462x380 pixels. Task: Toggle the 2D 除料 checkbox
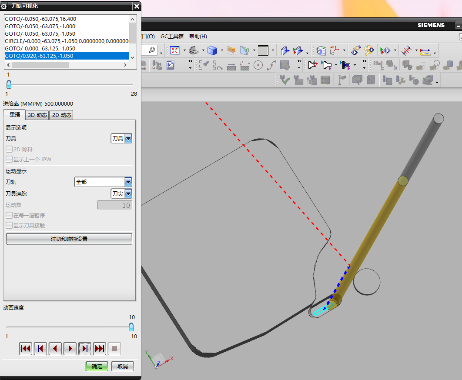(x=9, y=149)
